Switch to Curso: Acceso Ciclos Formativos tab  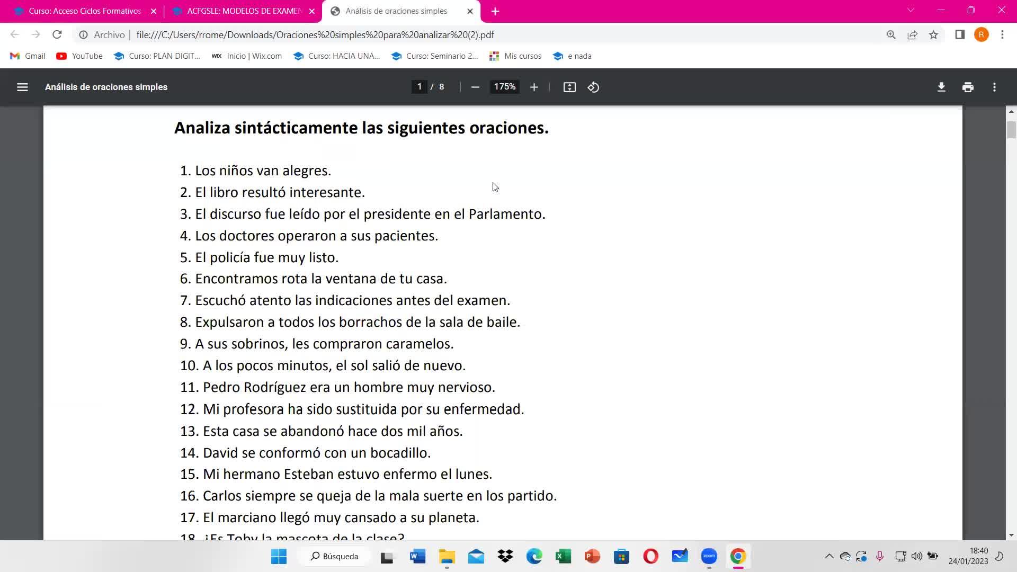pyautogui.click(x=85, y=11)
